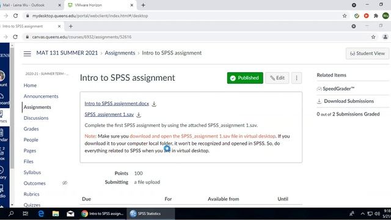
Task: Show hidden tray icons chevron
Action: (x=362, y=214)
